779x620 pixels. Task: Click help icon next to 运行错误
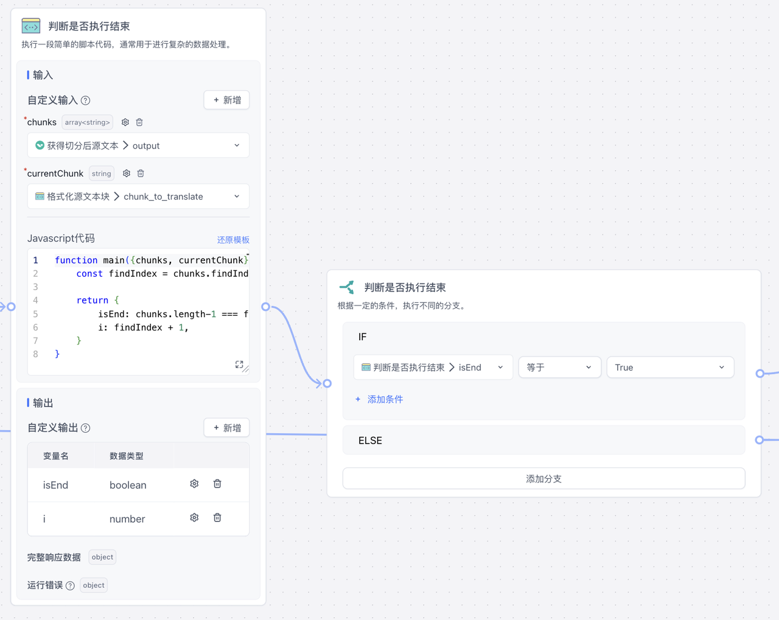pos(70,586)
